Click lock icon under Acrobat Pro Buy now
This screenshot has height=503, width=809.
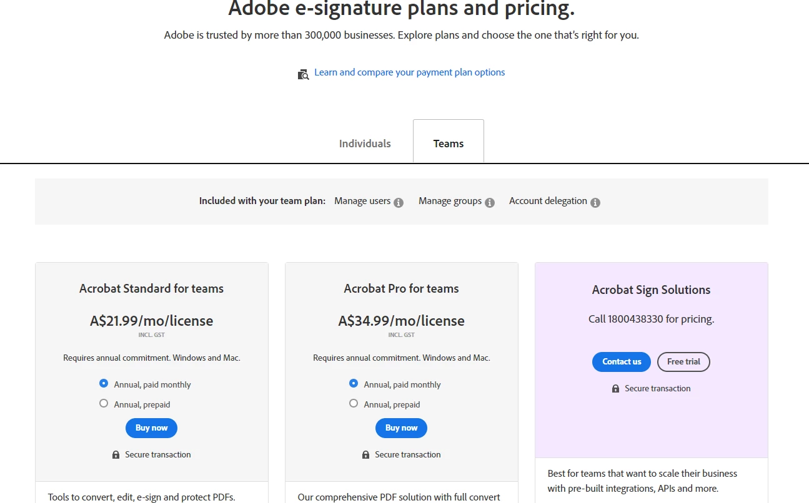[x=365, y=455]
